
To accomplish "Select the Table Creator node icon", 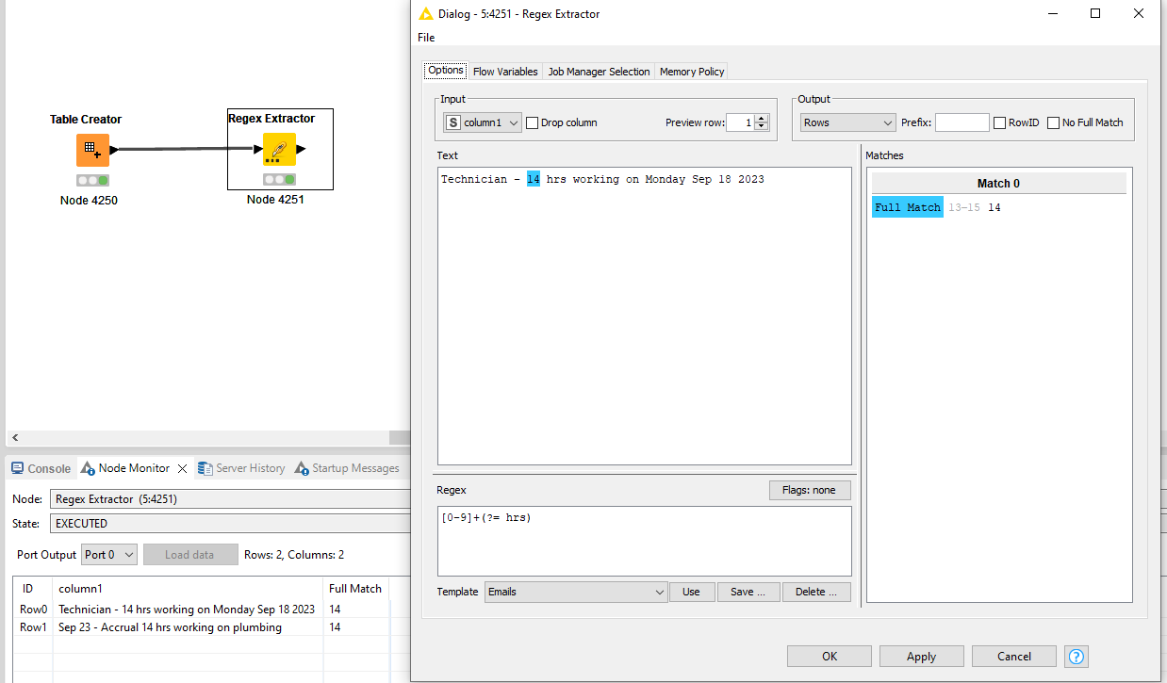I will coord(92,150).
